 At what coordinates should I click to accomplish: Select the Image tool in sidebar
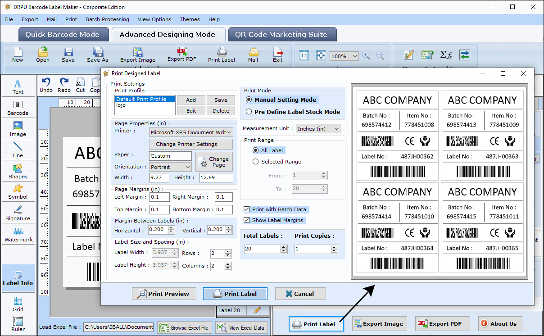pyautogui.click(x=18, y=129)
